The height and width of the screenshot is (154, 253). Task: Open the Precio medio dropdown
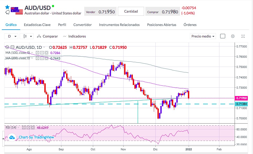(203, 36)
